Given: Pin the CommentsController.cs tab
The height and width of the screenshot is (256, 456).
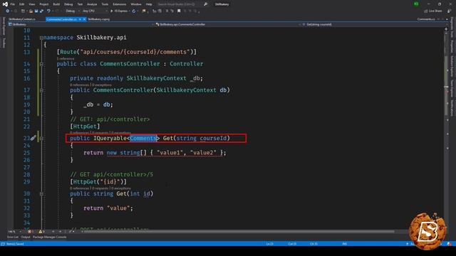Looking at the screenshot, I should click(80, 19).
